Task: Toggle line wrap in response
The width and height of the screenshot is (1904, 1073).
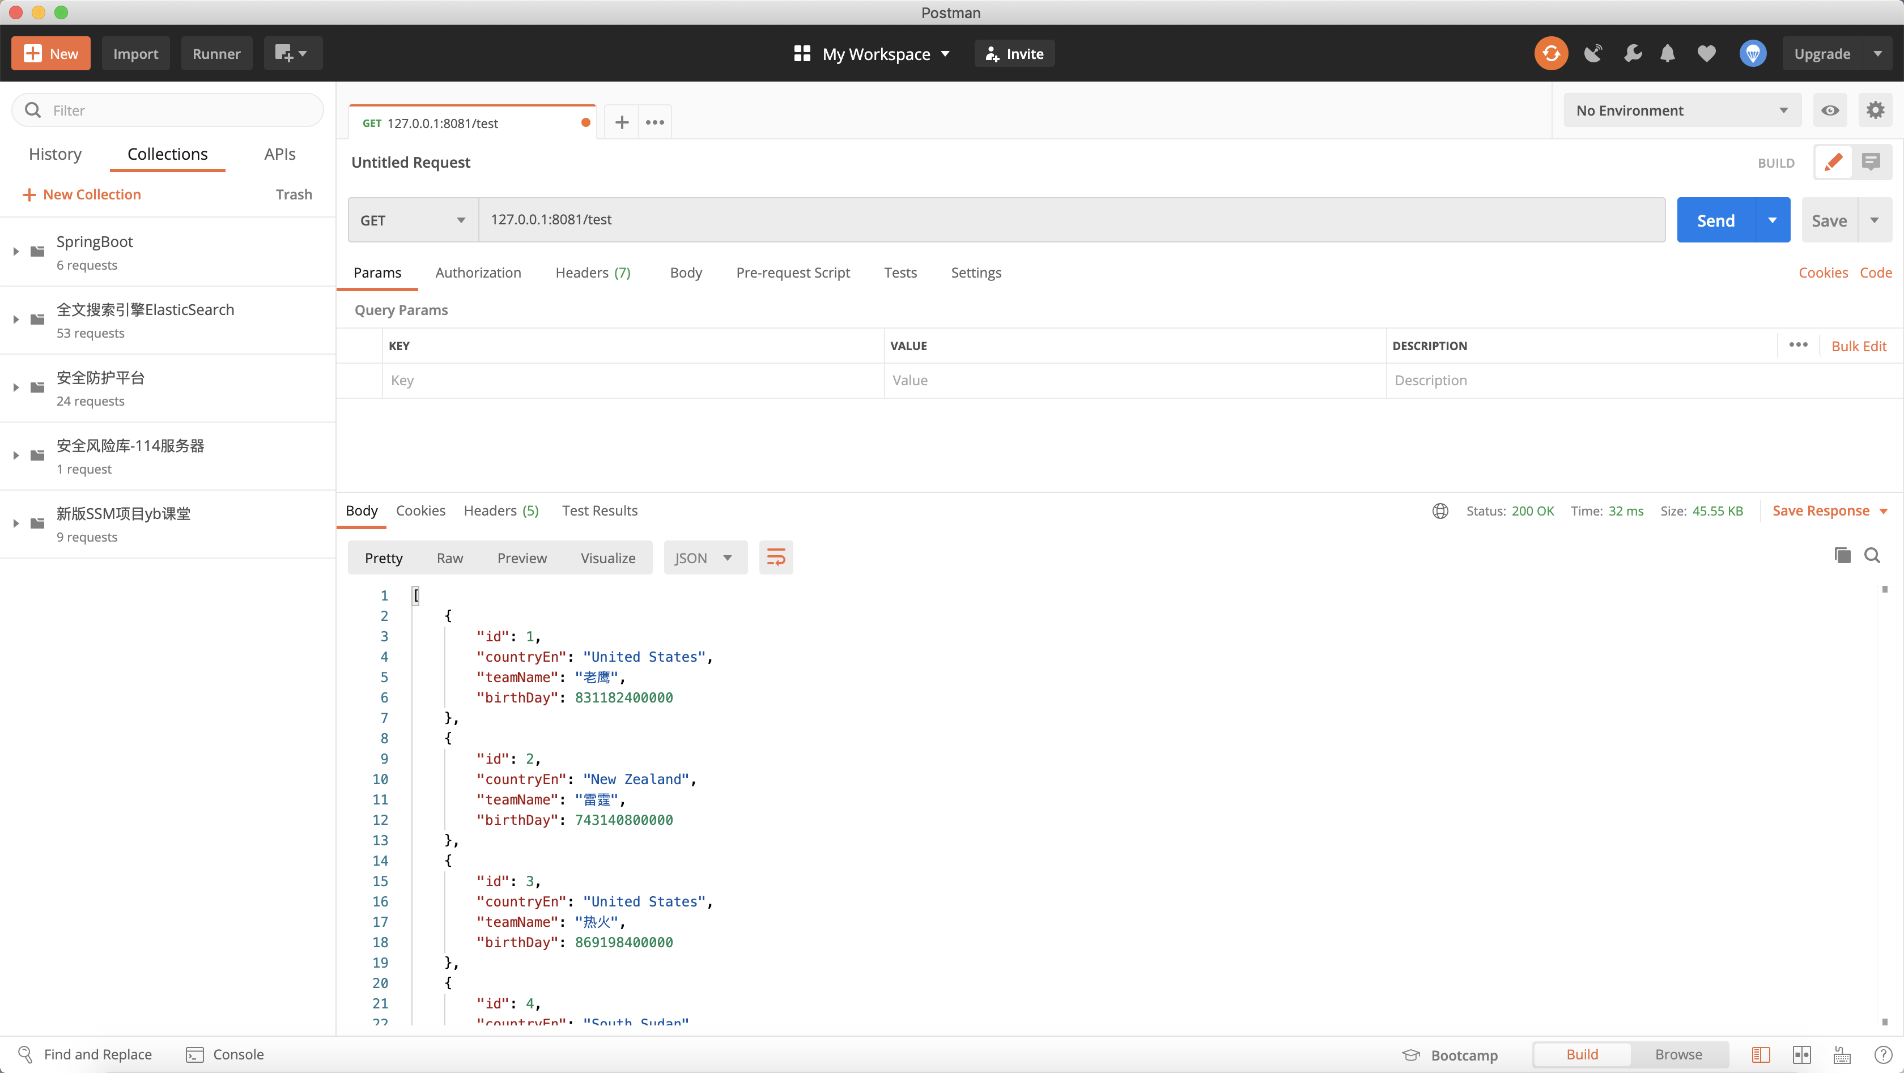Action: pos(776,557)
